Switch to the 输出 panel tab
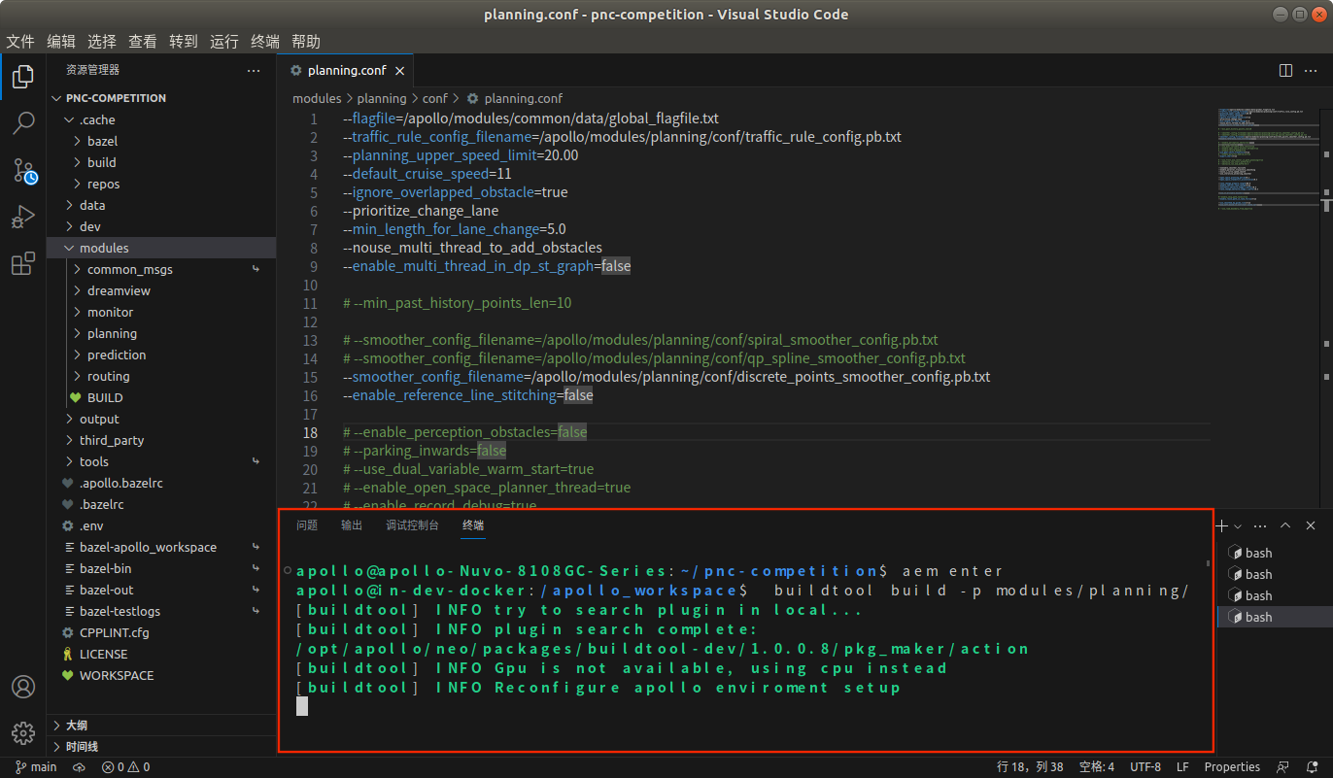The width and height of the screenshot is (1333, 778). coord(352,525)
